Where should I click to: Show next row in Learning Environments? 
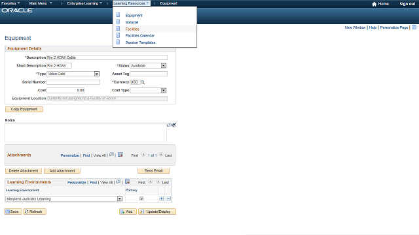[158, 181]
